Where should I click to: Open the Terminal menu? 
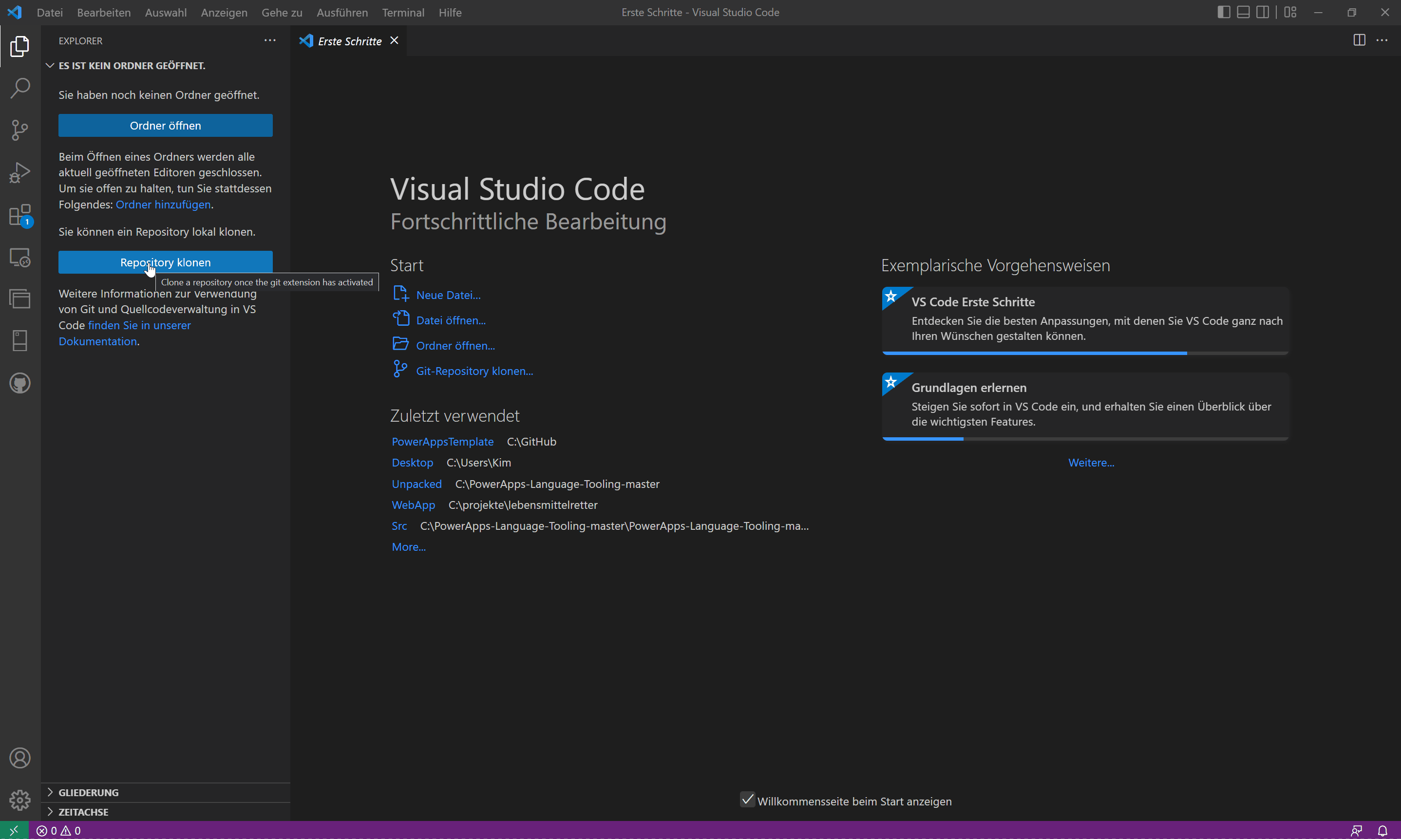pos(403,13)
